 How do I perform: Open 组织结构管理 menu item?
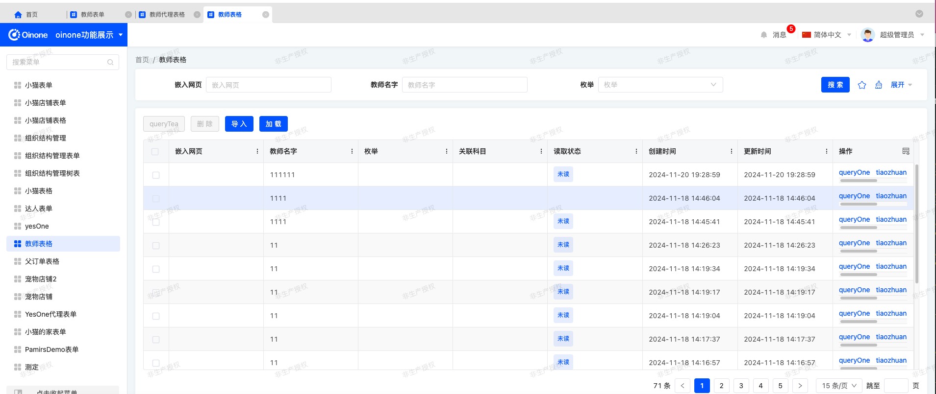[46, 138]
